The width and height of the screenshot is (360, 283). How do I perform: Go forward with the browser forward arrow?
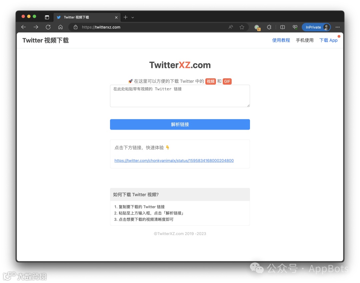[x=36, y=27]
